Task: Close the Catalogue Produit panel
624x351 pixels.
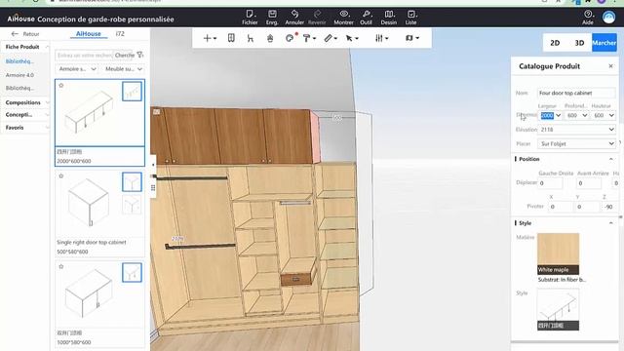Action: point(611,66)
